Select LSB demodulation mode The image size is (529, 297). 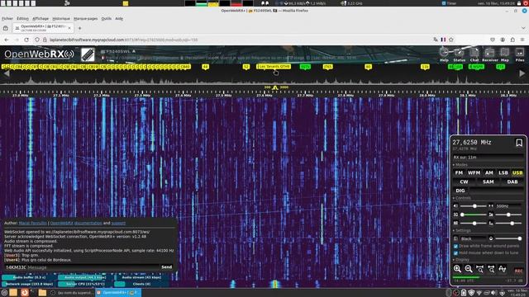click(x=503, y=172)
